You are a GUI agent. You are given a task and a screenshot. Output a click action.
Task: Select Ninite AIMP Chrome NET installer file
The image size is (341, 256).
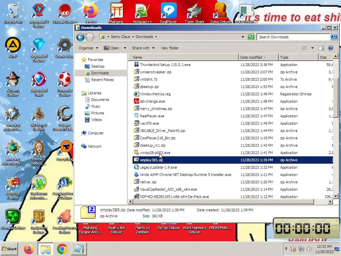click(185, 175)
